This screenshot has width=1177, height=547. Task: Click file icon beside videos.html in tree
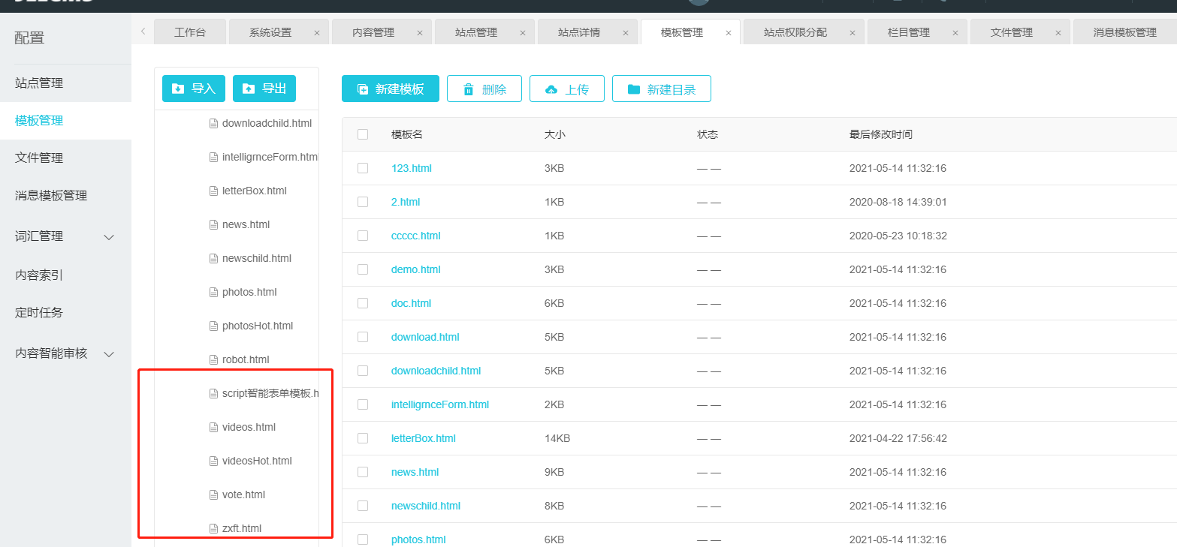point(213,427)
